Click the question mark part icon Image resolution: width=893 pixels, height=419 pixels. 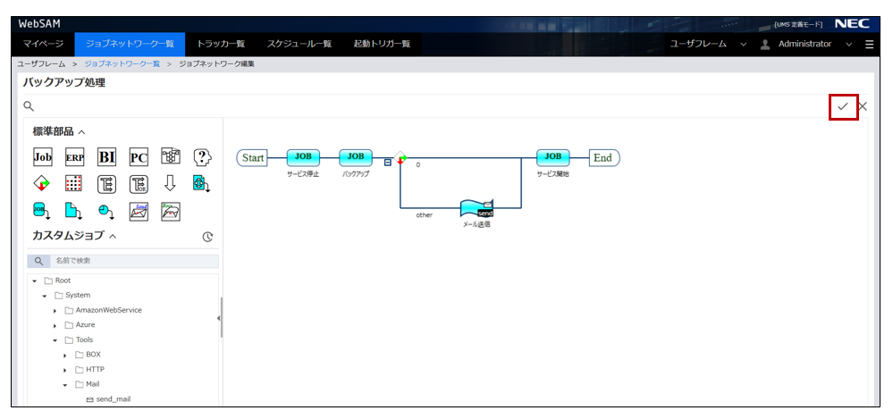point(202,157)
